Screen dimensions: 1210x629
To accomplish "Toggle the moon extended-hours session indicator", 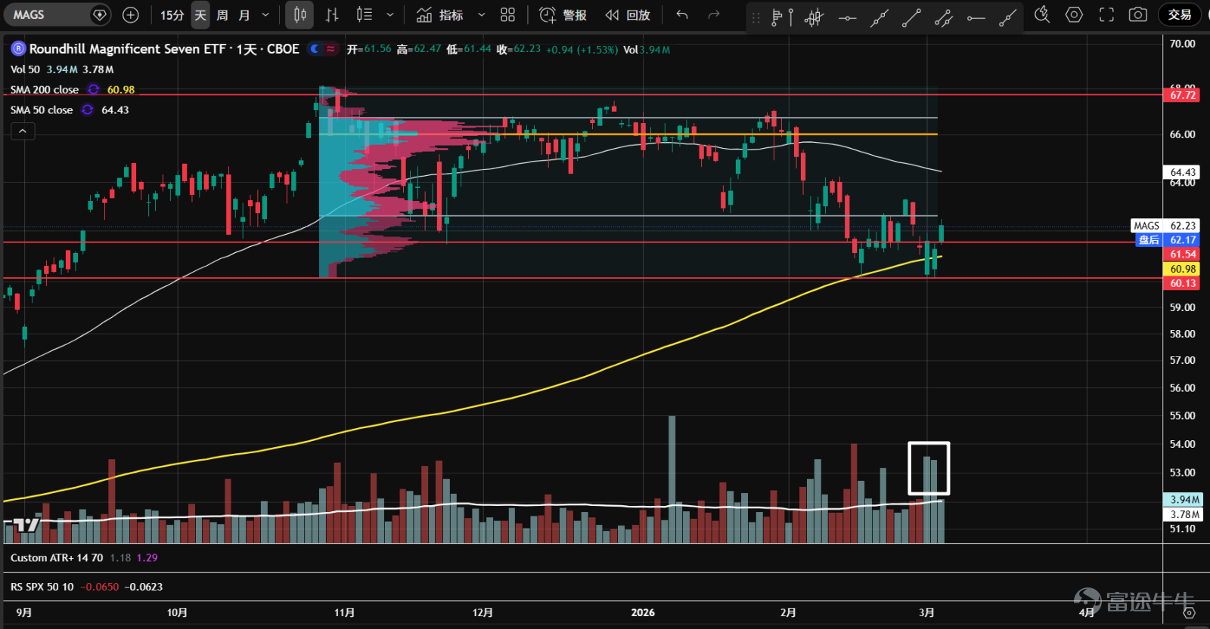I will [315, 49].
